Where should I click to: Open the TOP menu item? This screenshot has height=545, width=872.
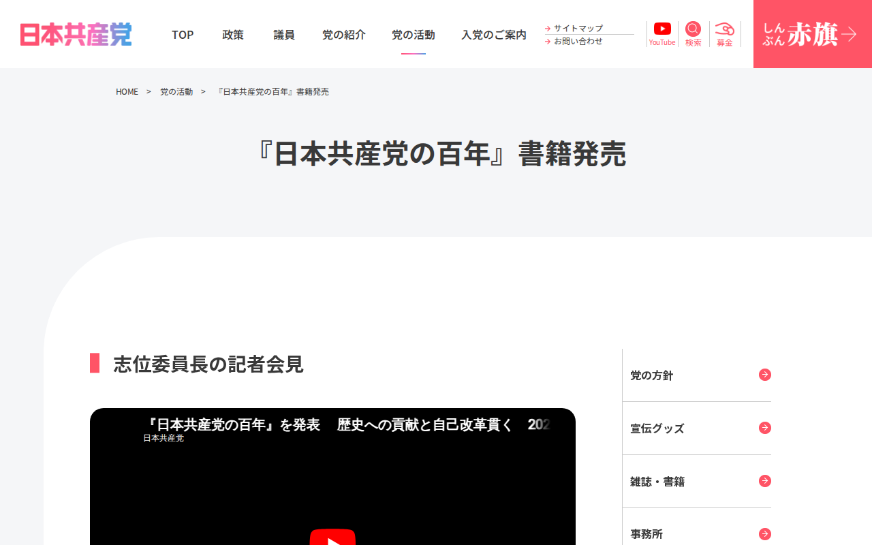(183, 35)
